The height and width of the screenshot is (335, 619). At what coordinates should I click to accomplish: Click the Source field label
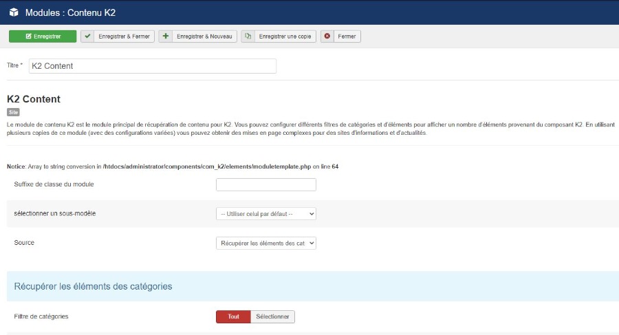tap(24, 243)
